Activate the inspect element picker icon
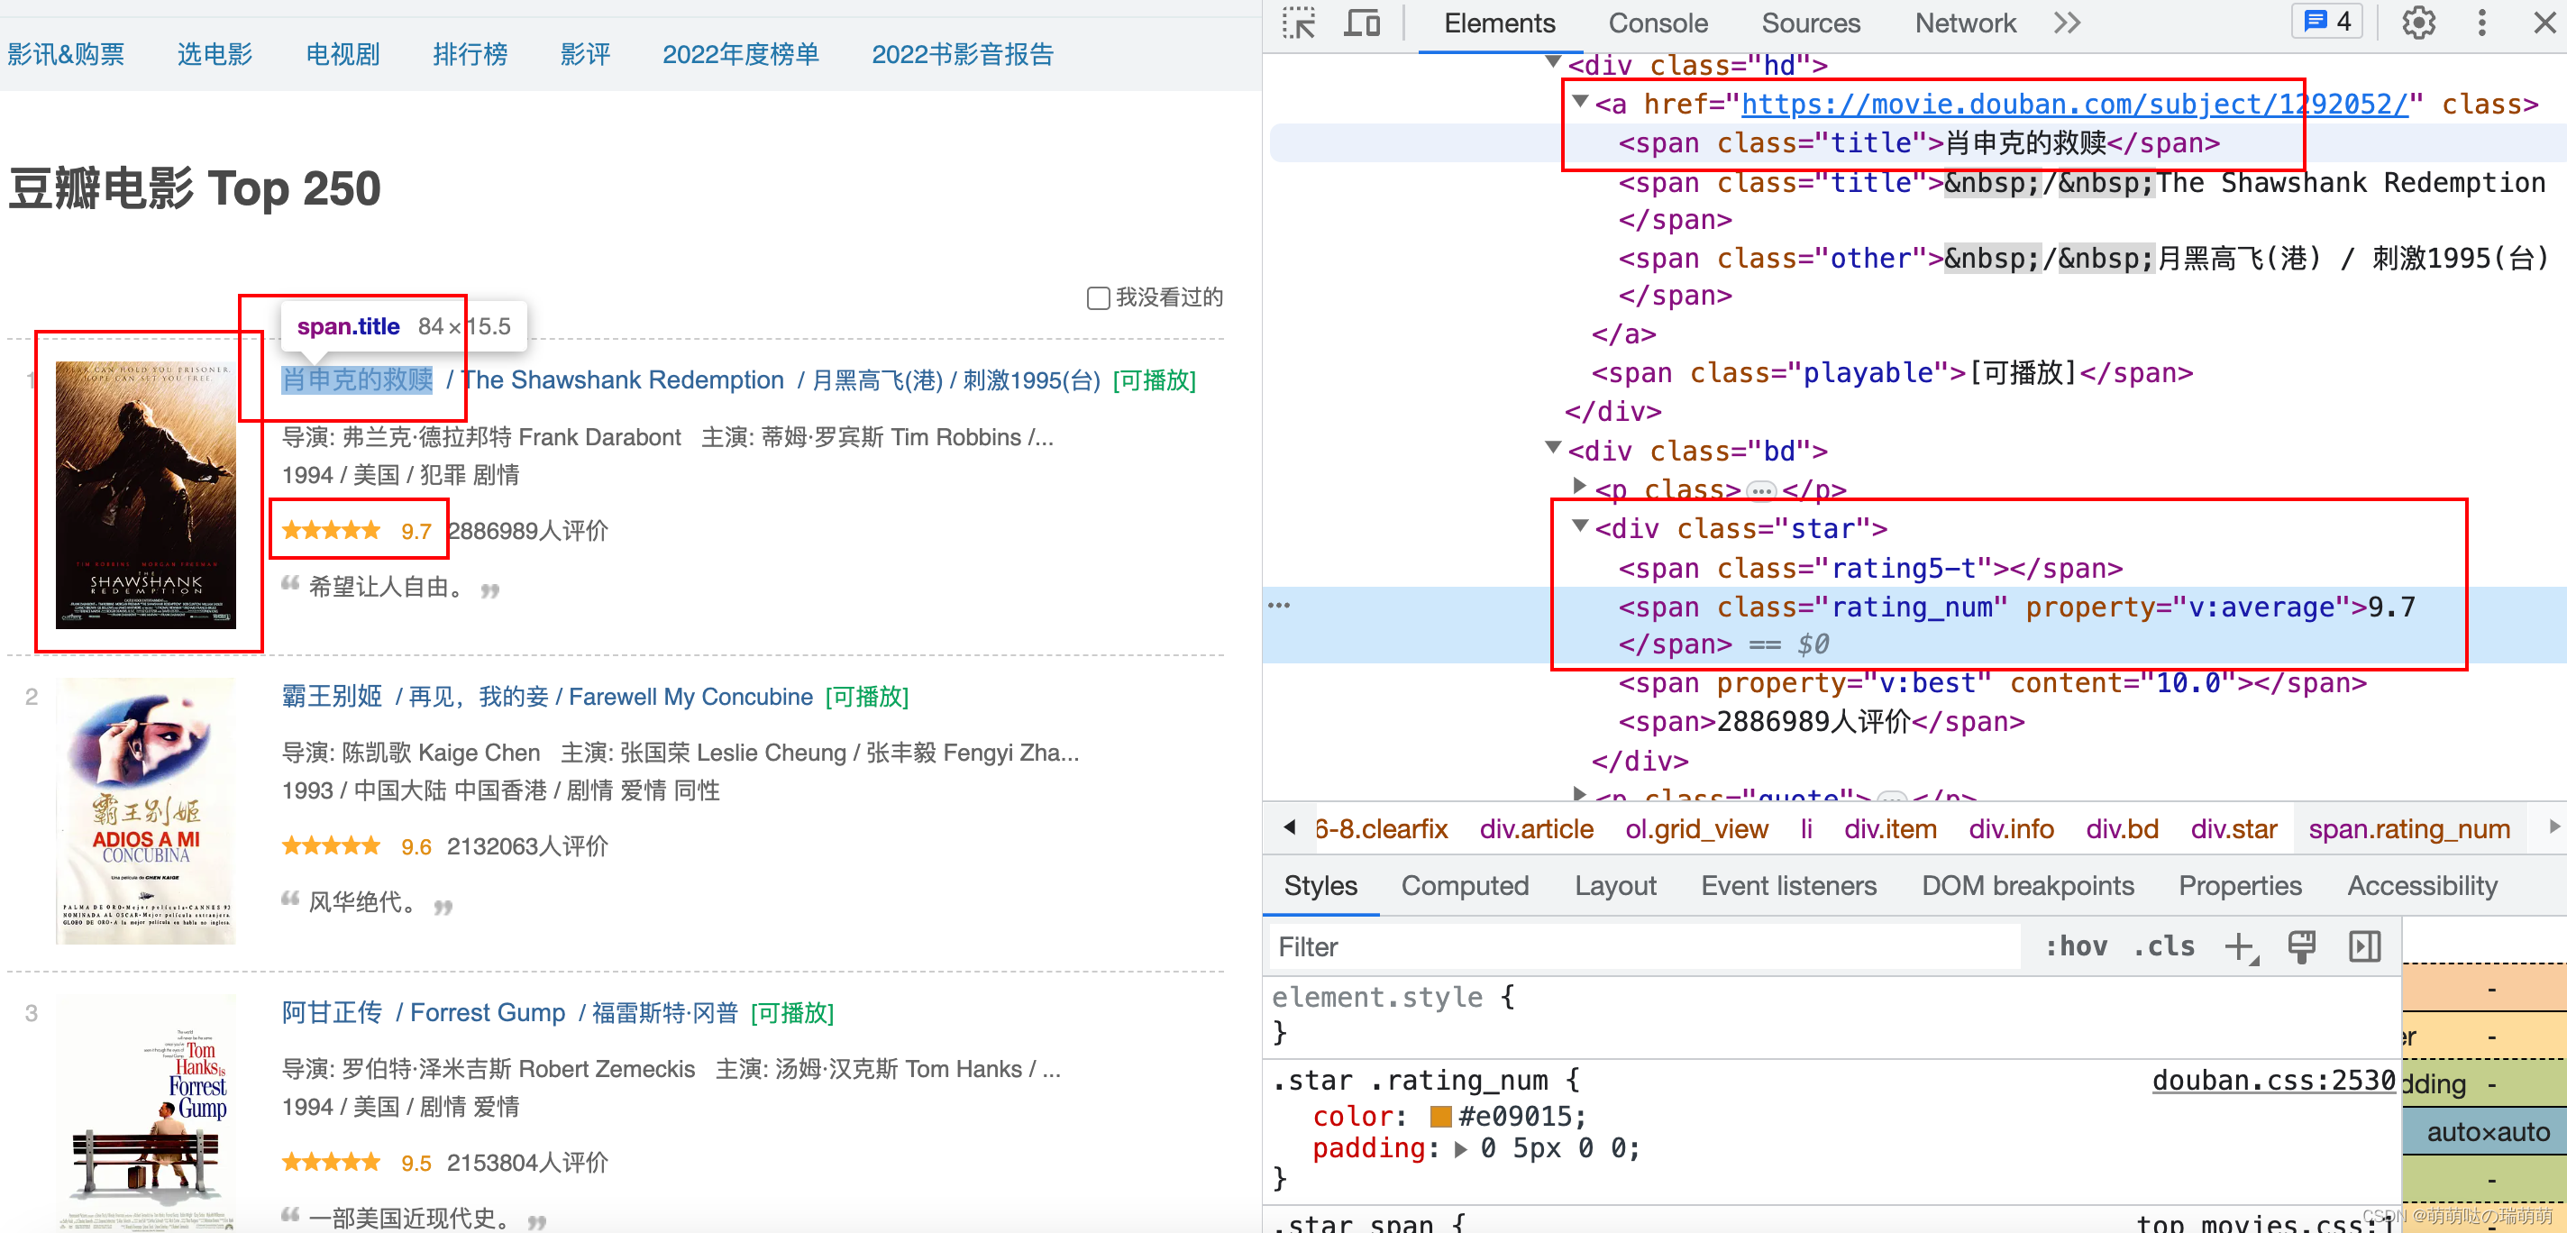Image resolution: width=2567 pixels, height=1233 pixels. point(1299,23)
